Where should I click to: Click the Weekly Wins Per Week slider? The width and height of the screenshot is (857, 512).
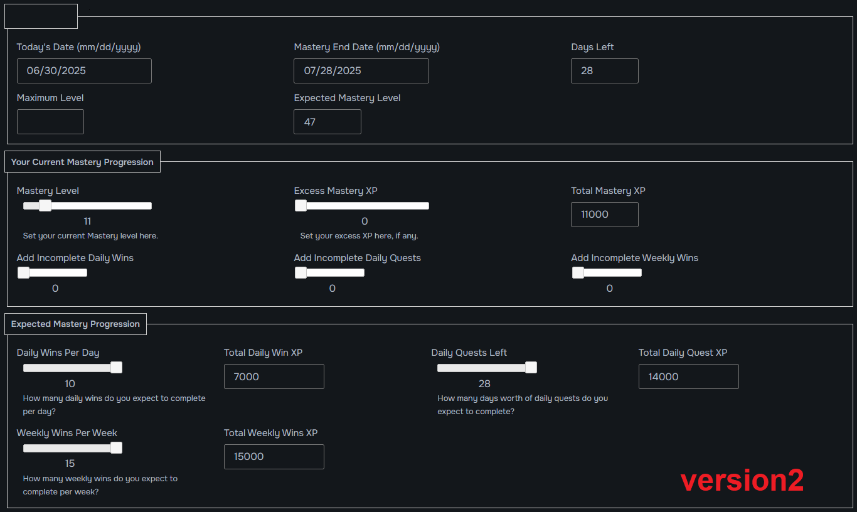pyautogui.click(x=72, y=448)
